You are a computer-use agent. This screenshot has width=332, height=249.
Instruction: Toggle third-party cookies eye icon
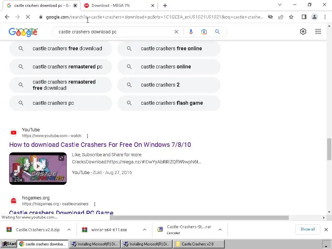click(270, 17)
